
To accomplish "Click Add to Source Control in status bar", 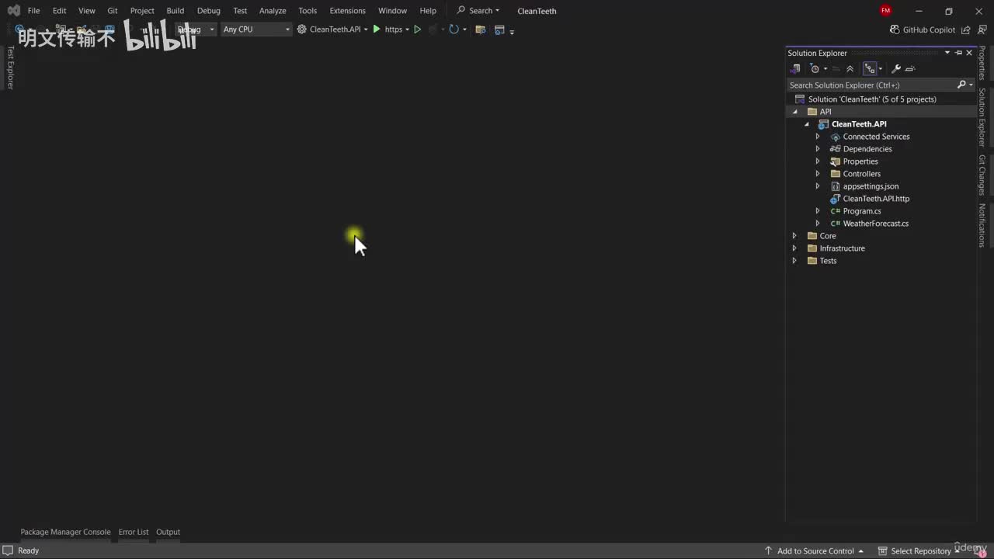I will [815, 550].
